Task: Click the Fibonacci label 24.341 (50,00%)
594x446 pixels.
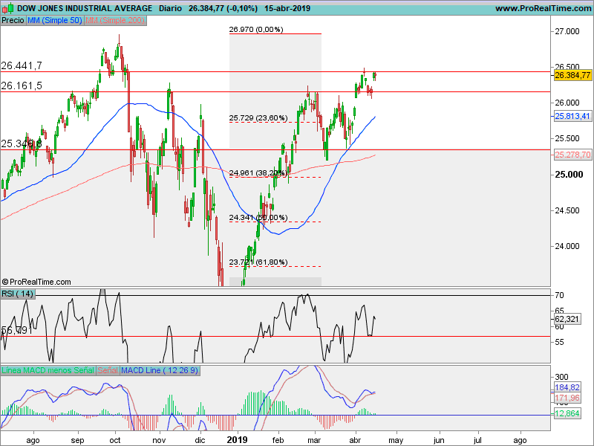Action: [x=258, y=217]
